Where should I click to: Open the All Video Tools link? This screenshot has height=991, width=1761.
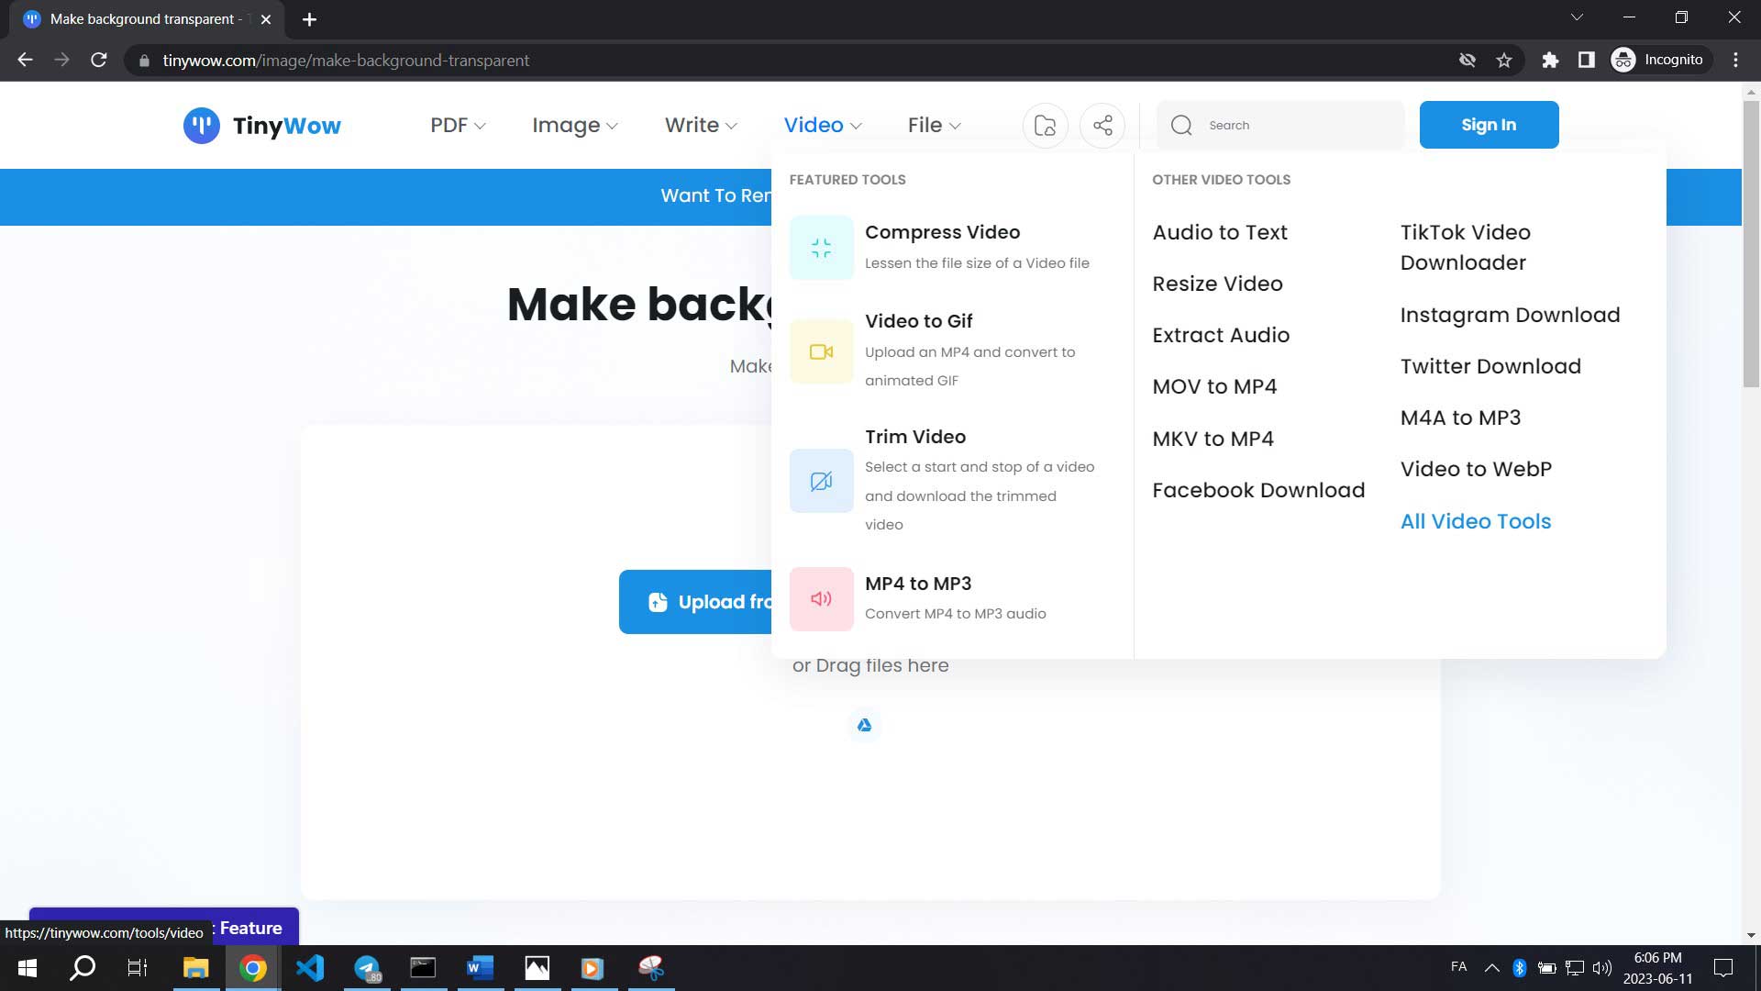[x=1475, y=521]
